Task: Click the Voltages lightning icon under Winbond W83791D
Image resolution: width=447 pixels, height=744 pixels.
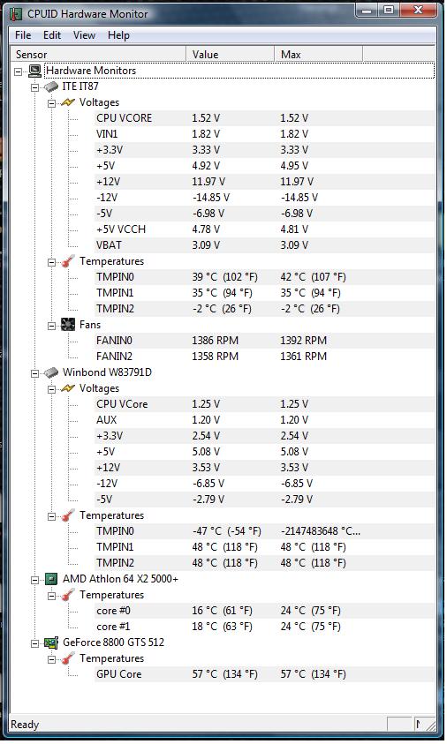Action: tap(68, 388)
